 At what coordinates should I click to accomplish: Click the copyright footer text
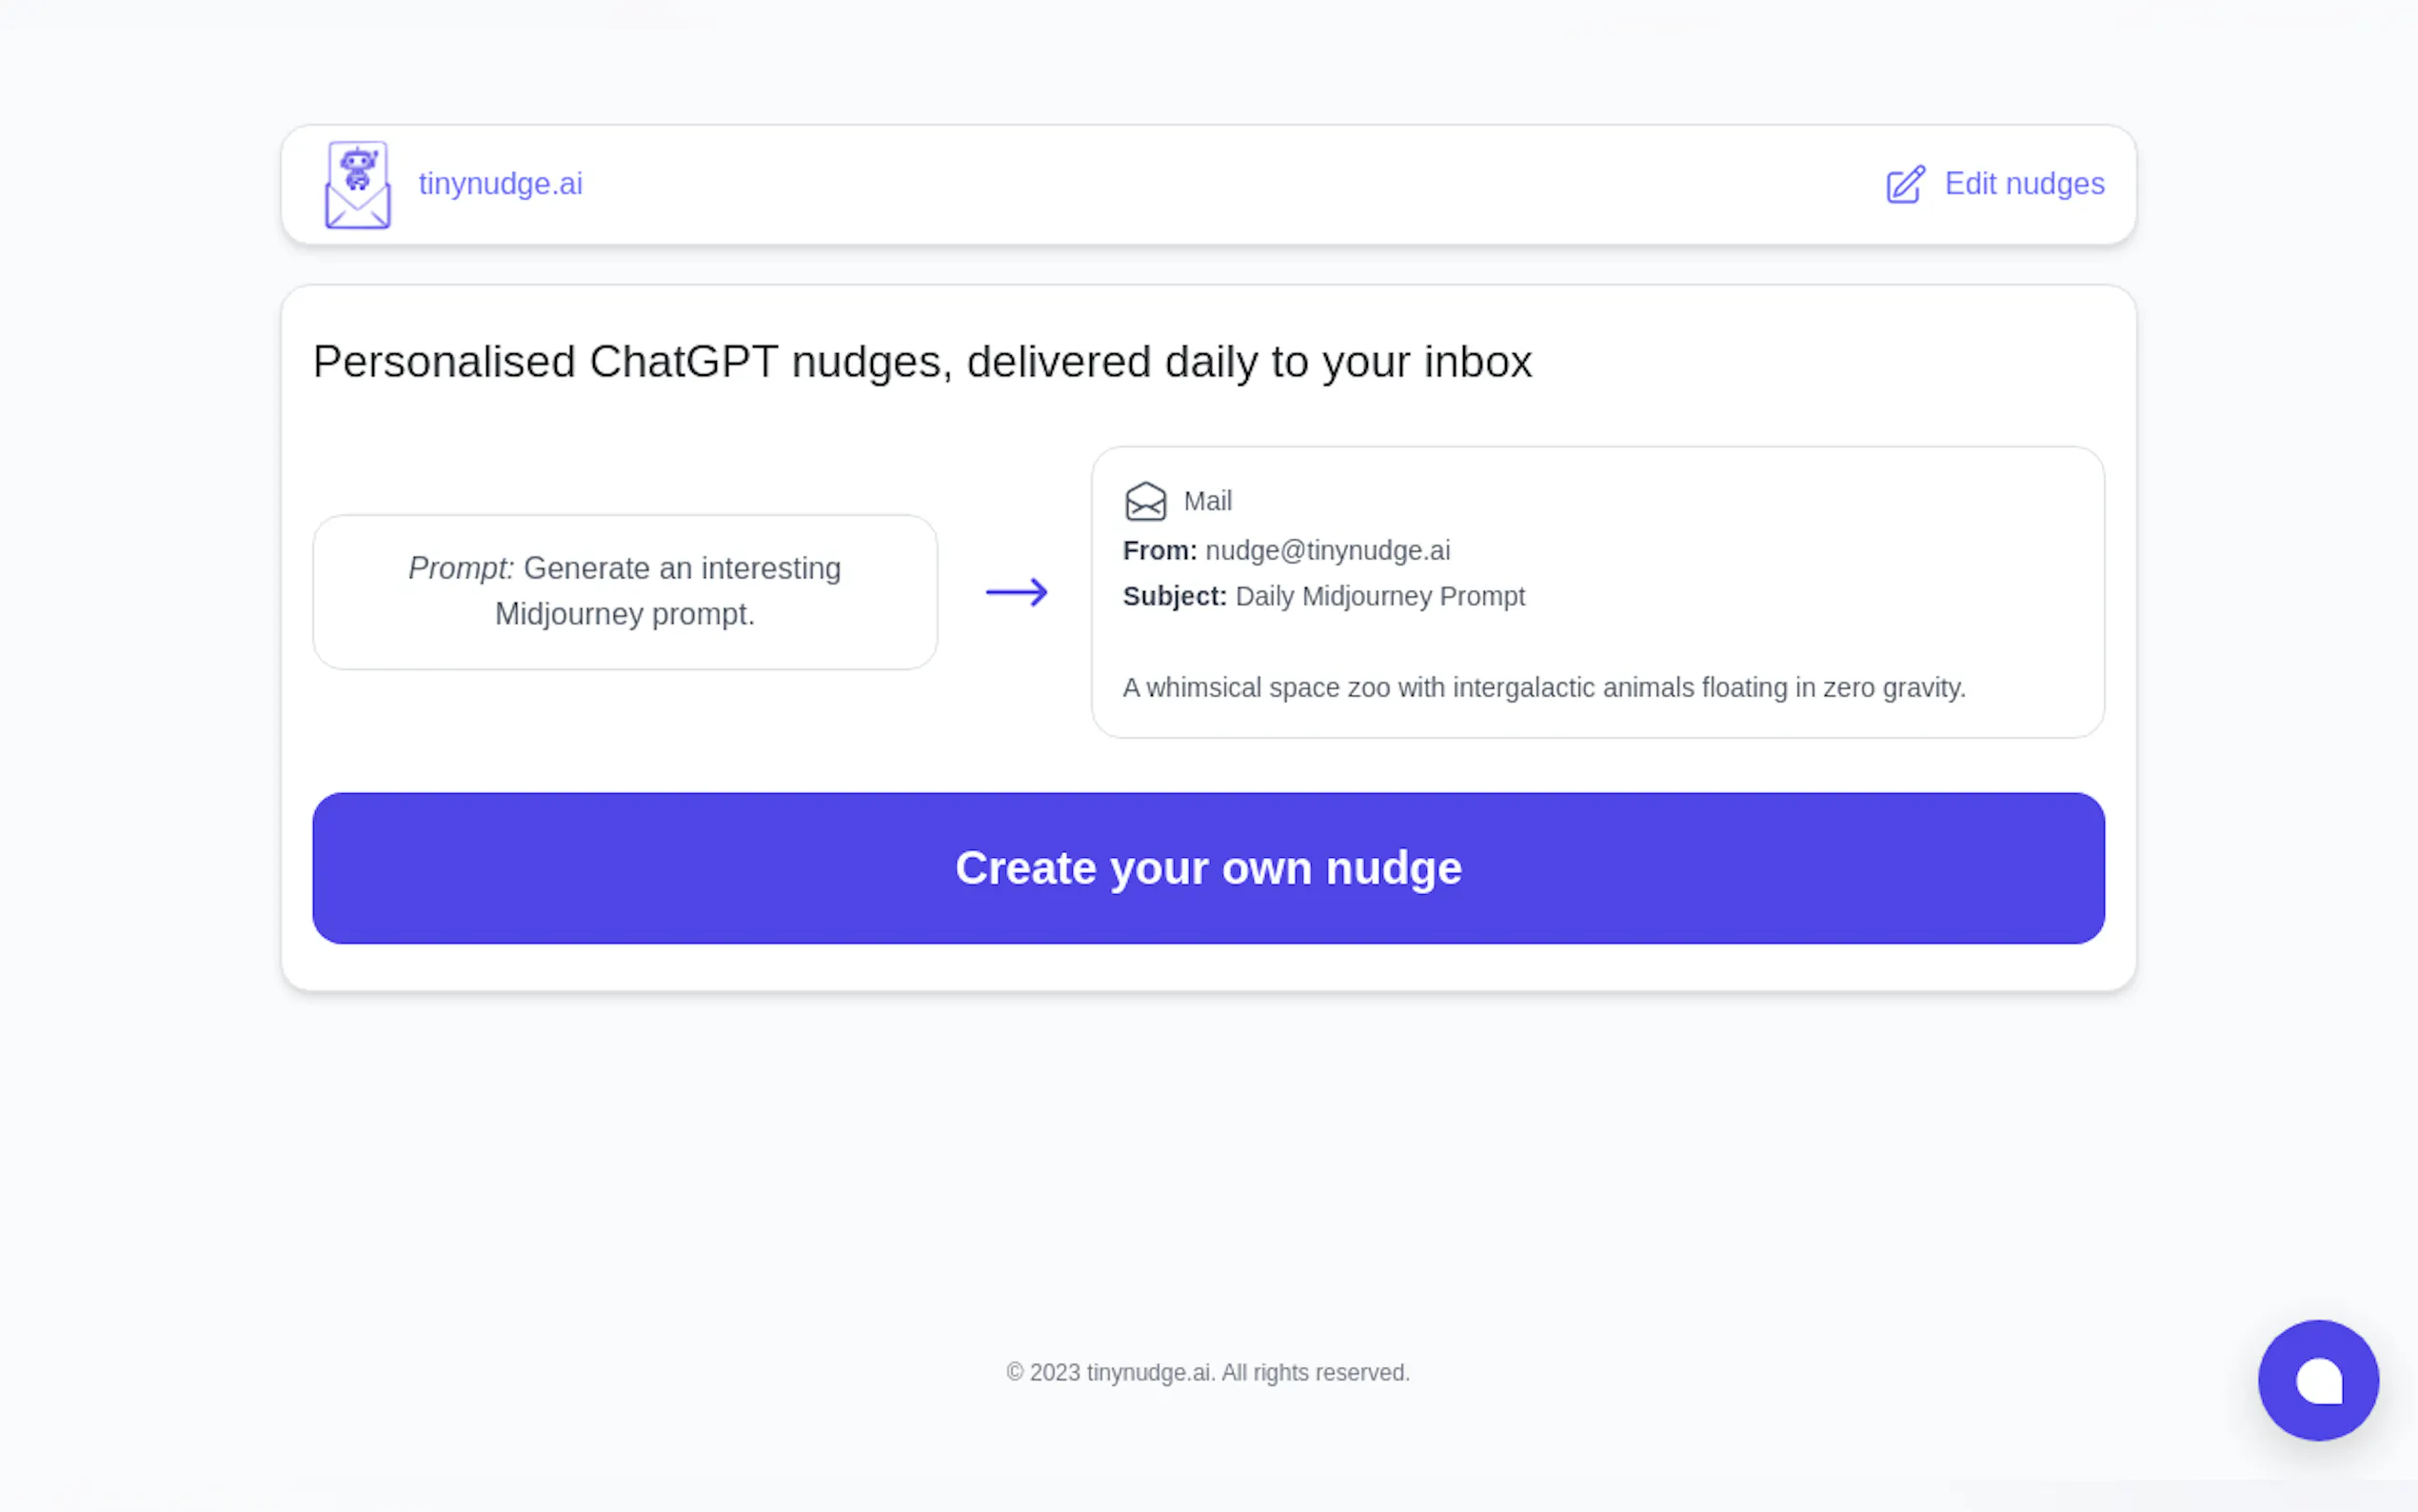1207,1372
